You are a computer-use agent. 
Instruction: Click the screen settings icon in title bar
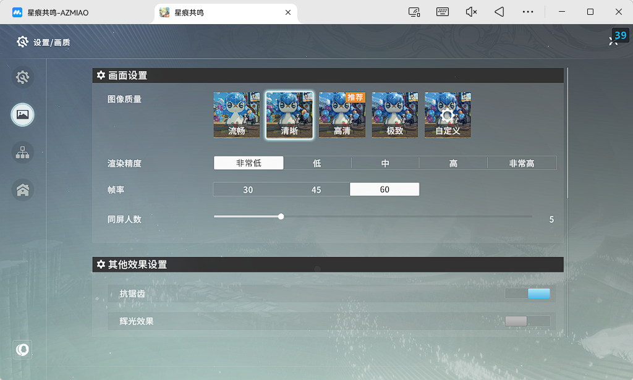point(414,12)
